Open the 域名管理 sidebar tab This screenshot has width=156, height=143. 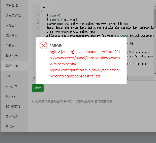pyautogui.click(x=12, y=5)
